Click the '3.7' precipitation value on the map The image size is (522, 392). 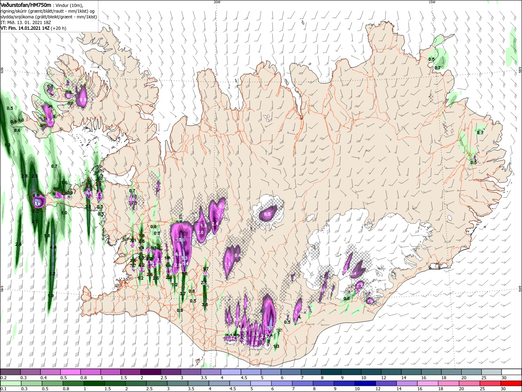point(183,294)
